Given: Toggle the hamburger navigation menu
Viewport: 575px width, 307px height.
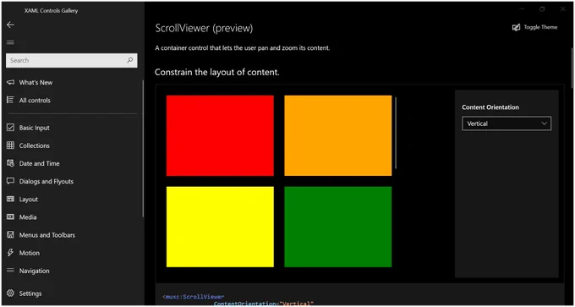Looking at the screenshot, I should (11, 42).
